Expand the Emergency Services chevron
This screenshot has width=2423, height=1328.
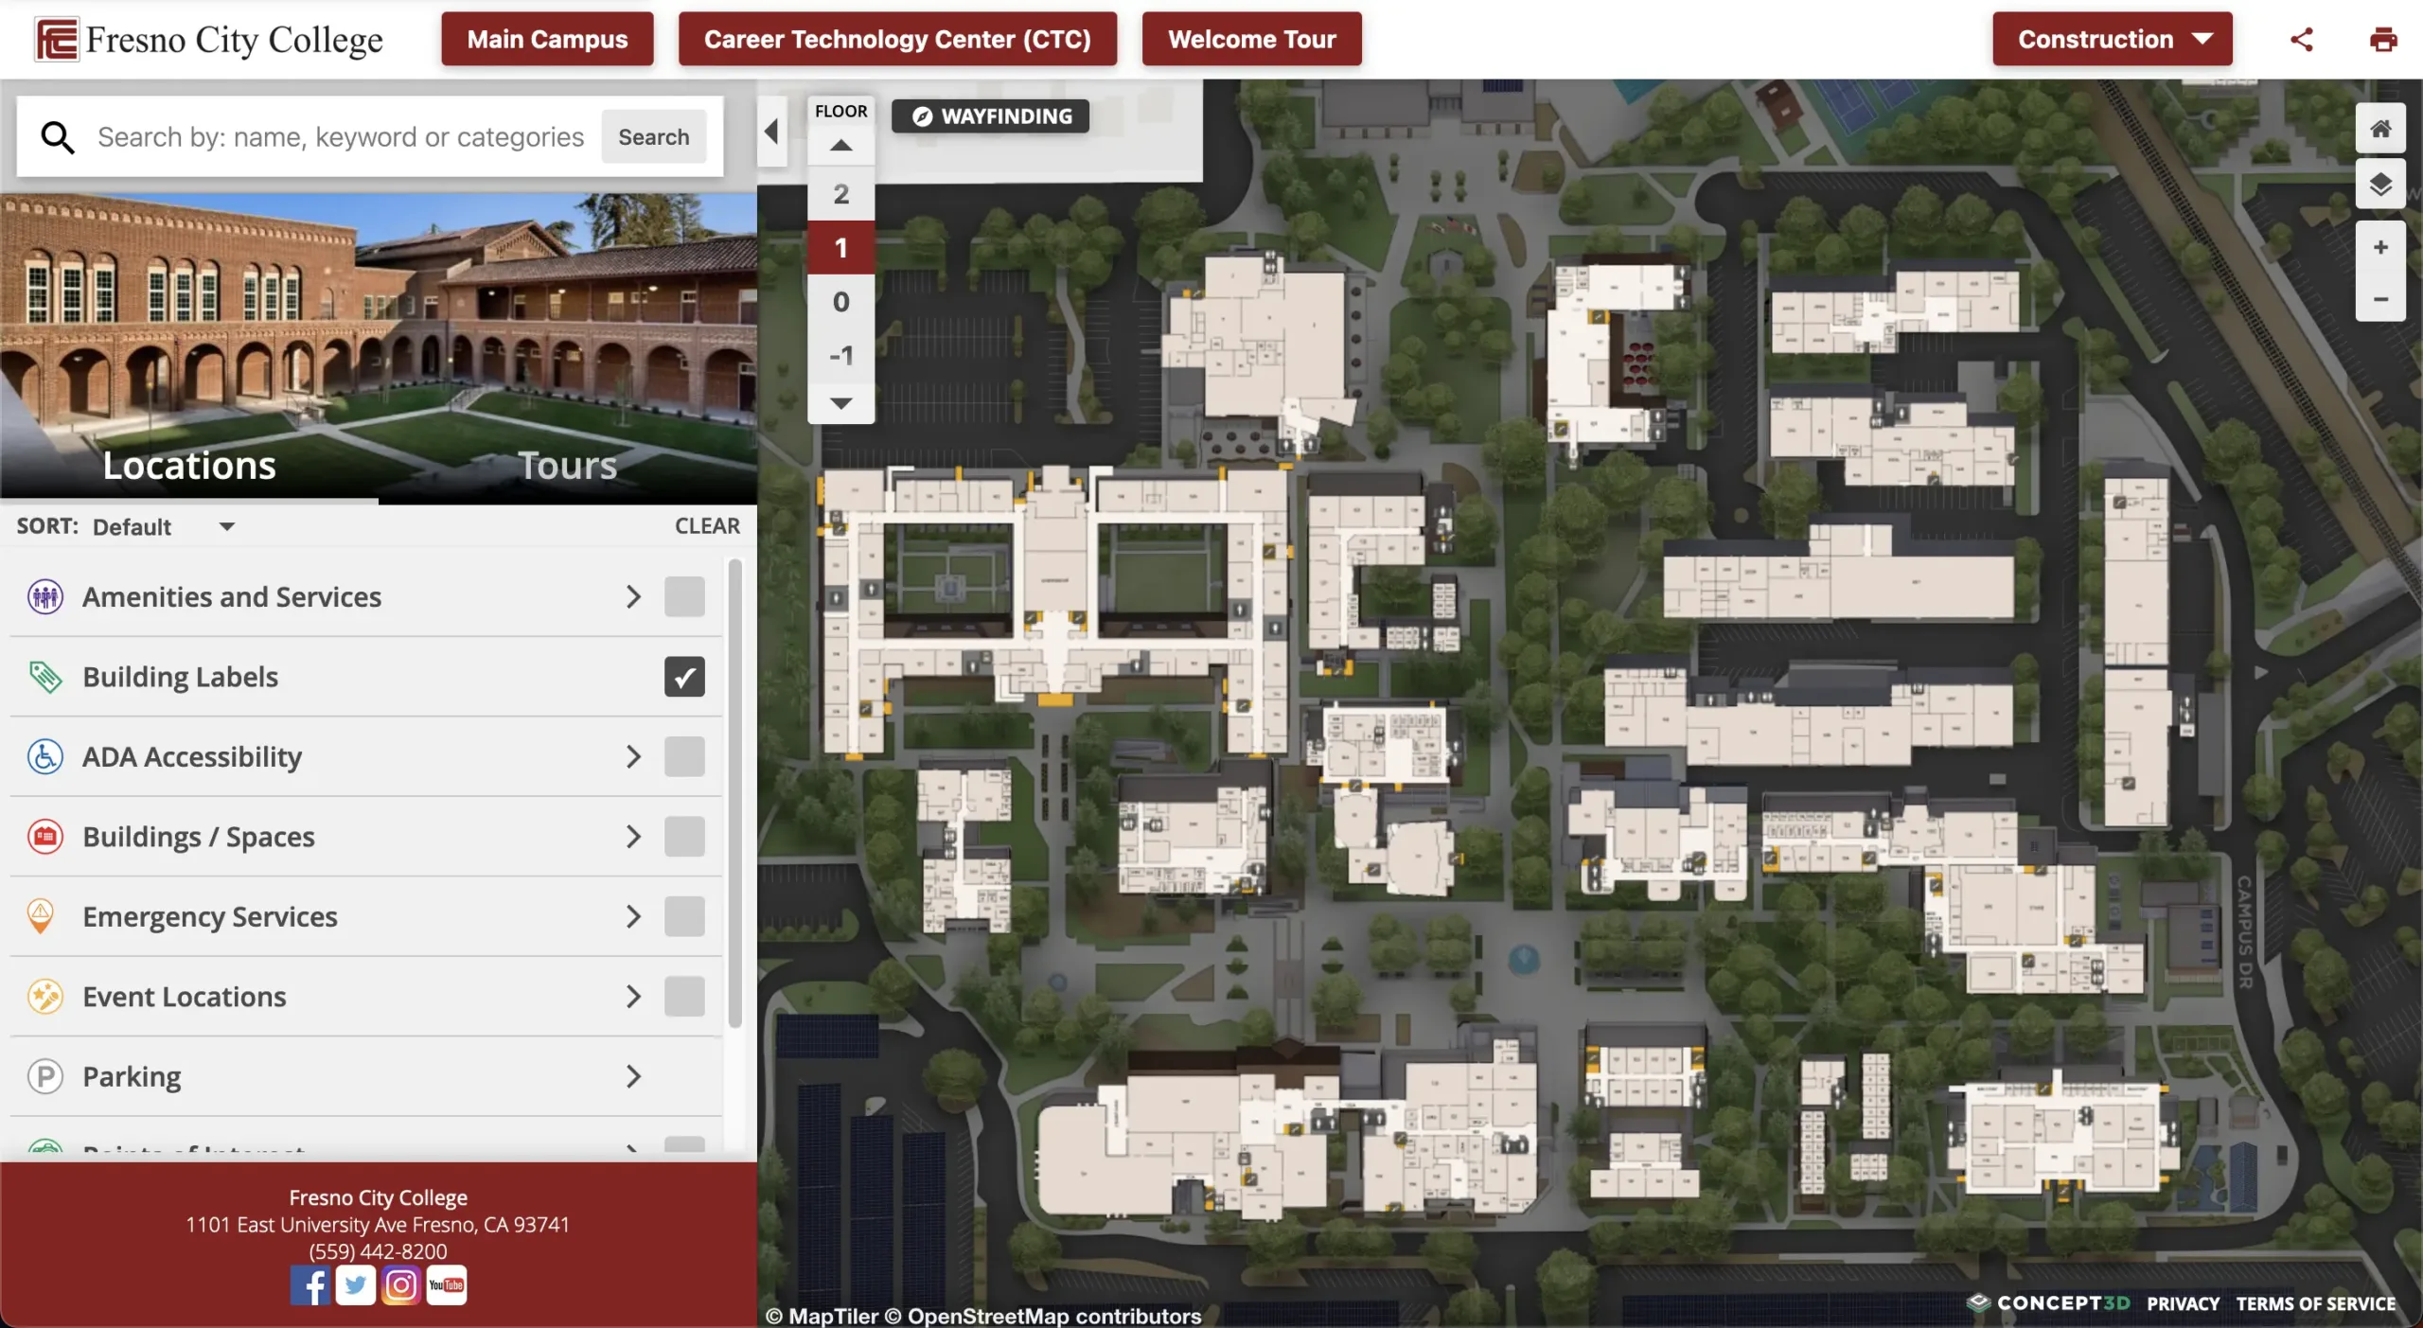click(x=633, y=916)
